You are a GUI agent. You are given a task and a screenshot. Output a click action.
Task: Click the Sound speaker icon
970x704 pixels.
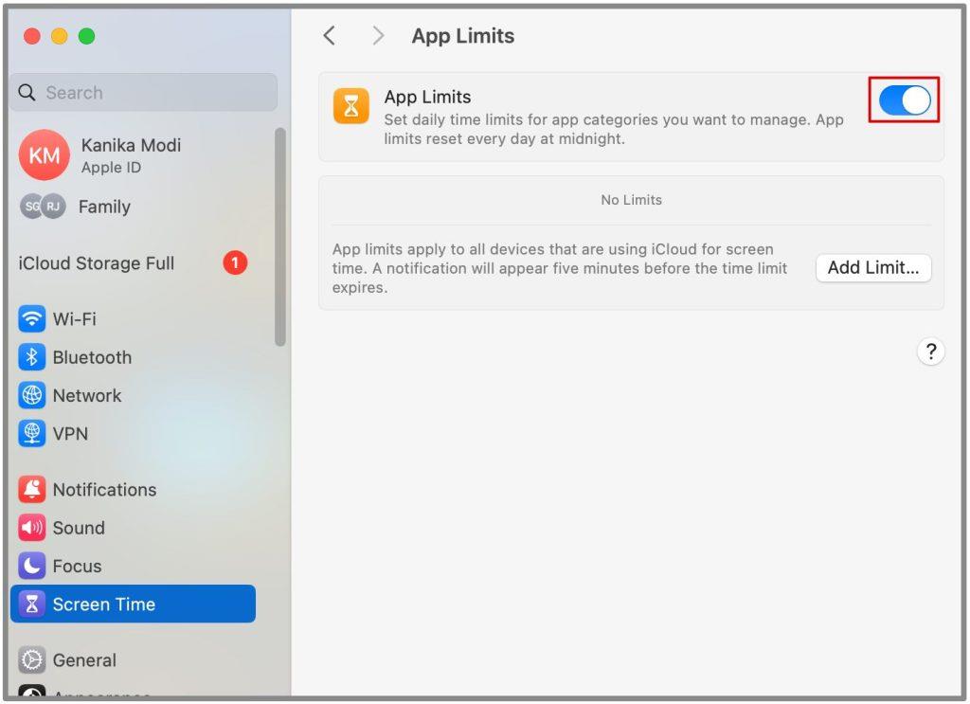pos(31,528)
